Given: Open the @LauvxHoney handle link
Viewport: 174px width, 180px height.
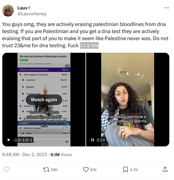Looking at the screenshot, I should pos(32,14).
